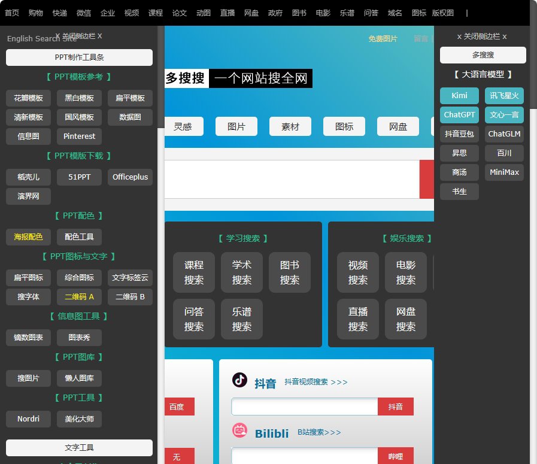The image size is (537, 464).
Task: Click the PPT制作工具条 button
Action: tap(79, 57)
